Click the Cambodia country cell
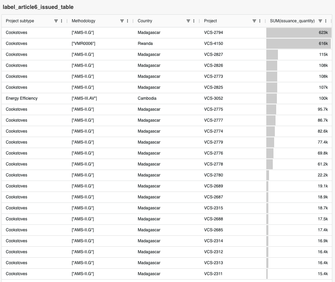Screen dimensions: 335x282 pyautogui.click(x=147, y=98)
